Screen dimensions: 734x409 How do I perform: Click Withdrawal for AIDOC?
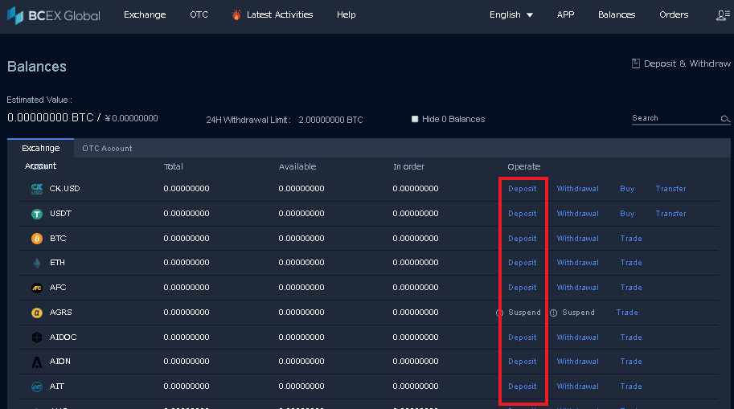click(x=578, y=337)
